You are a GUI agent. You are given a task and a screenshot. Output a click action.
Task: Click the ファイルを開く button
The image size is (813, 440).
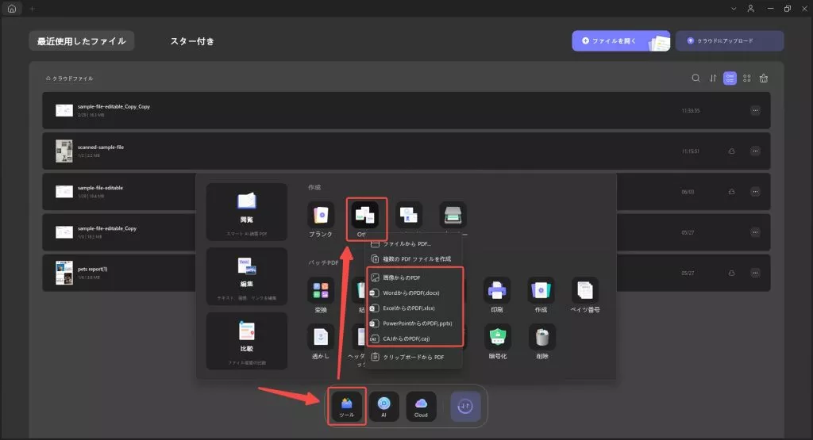pyautogui.click(x=621, y=41)
